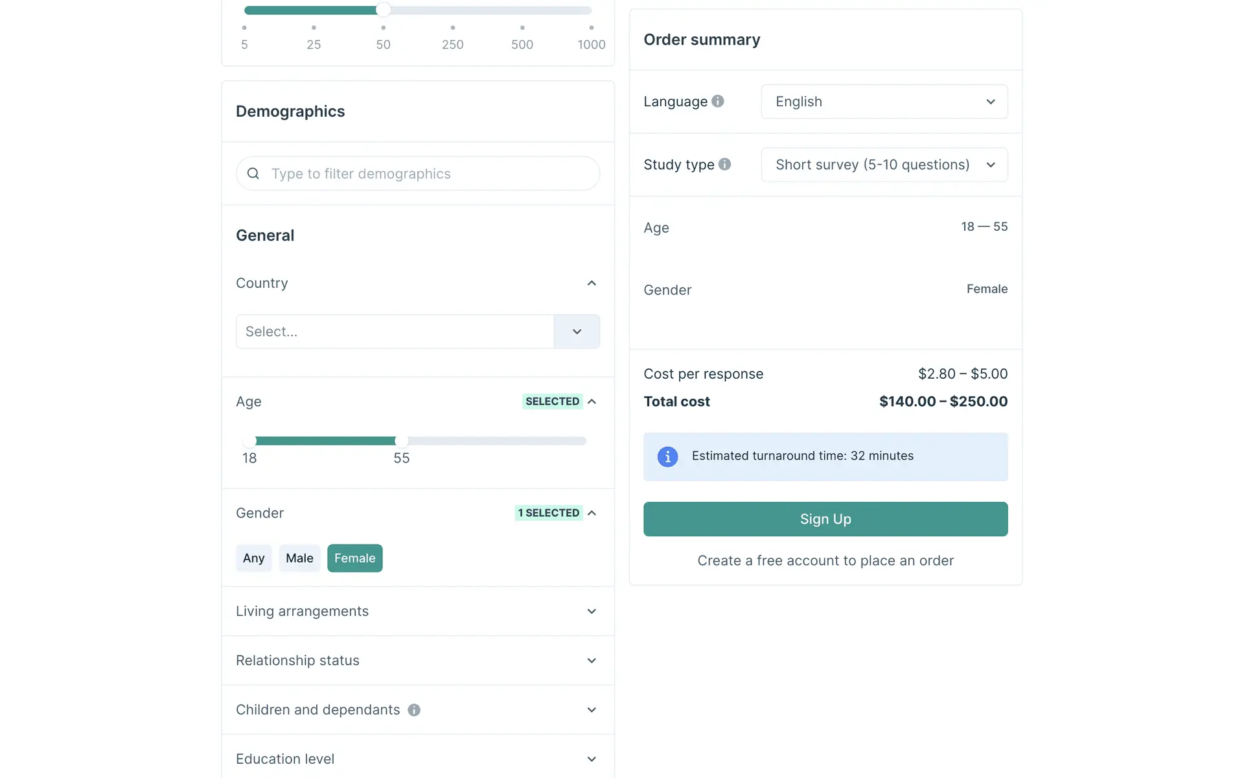The width and height of the screenshot is (1244, 778).
Task: Open the Language dropdown
Action: coord(884,102)
